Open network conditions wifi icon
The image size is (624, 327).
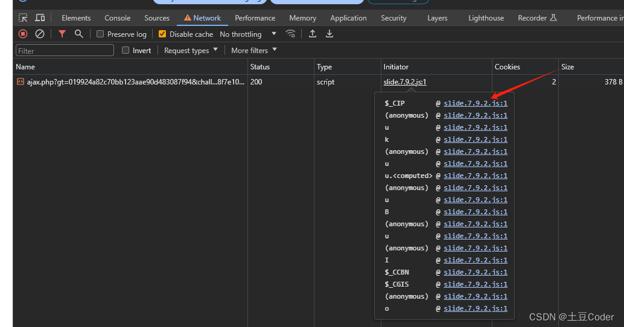pos(290,34)
